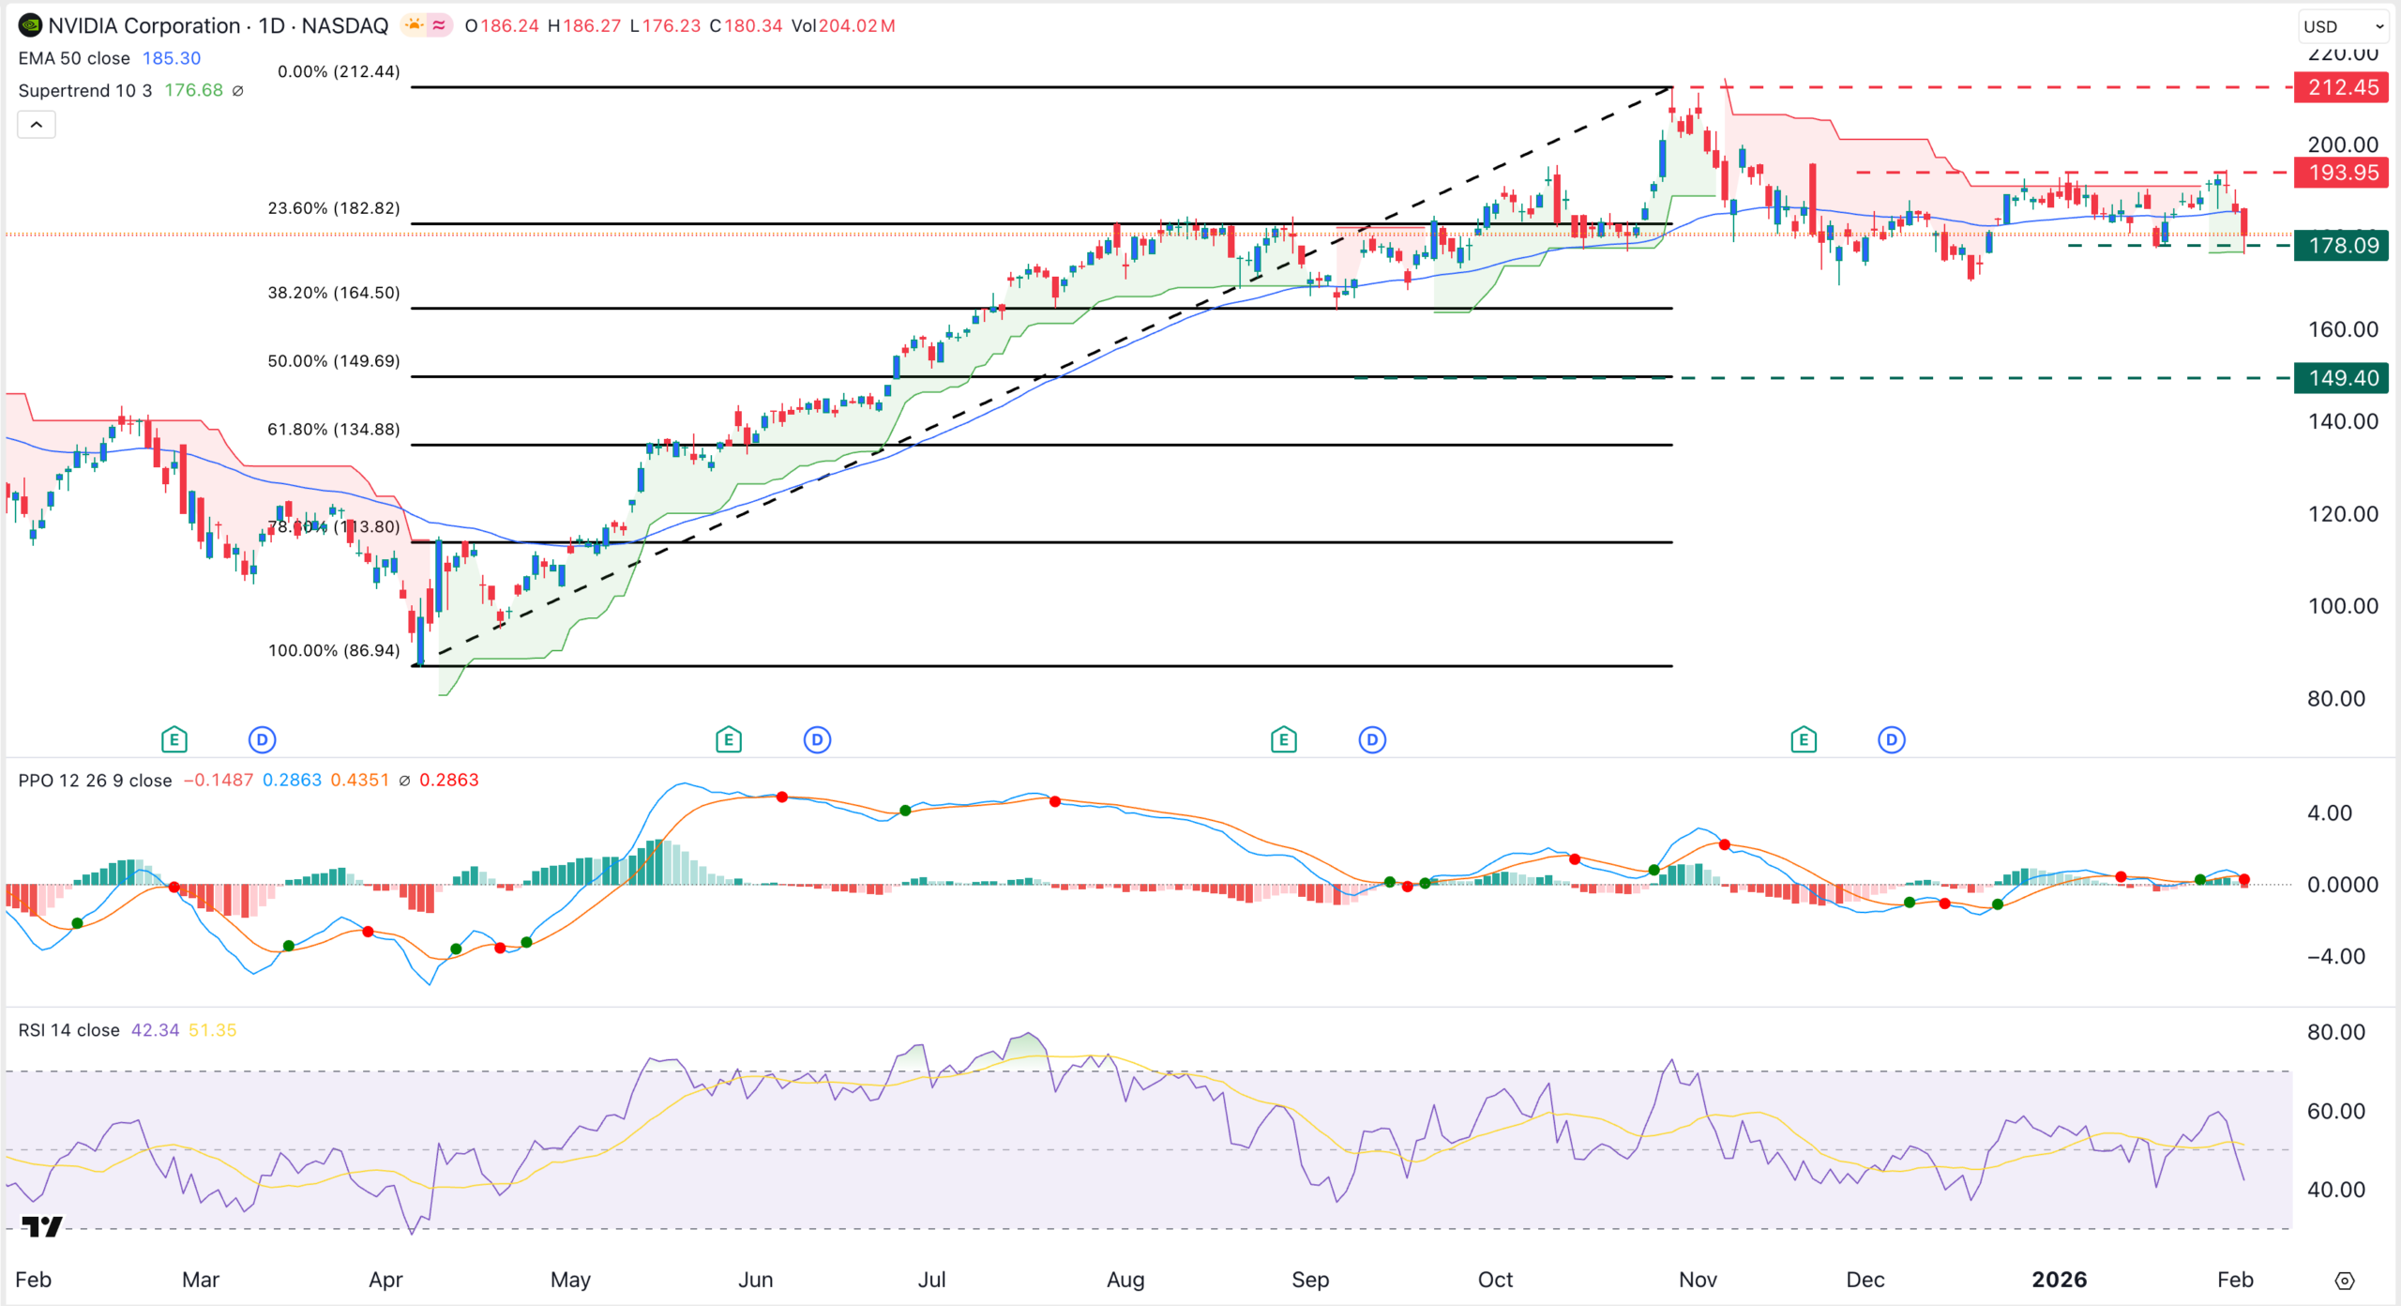The height and width of the screenshot is (1306, 2401).
Task: Click the NVIDIA Corporation symbol title
Action: coord(144,25)
